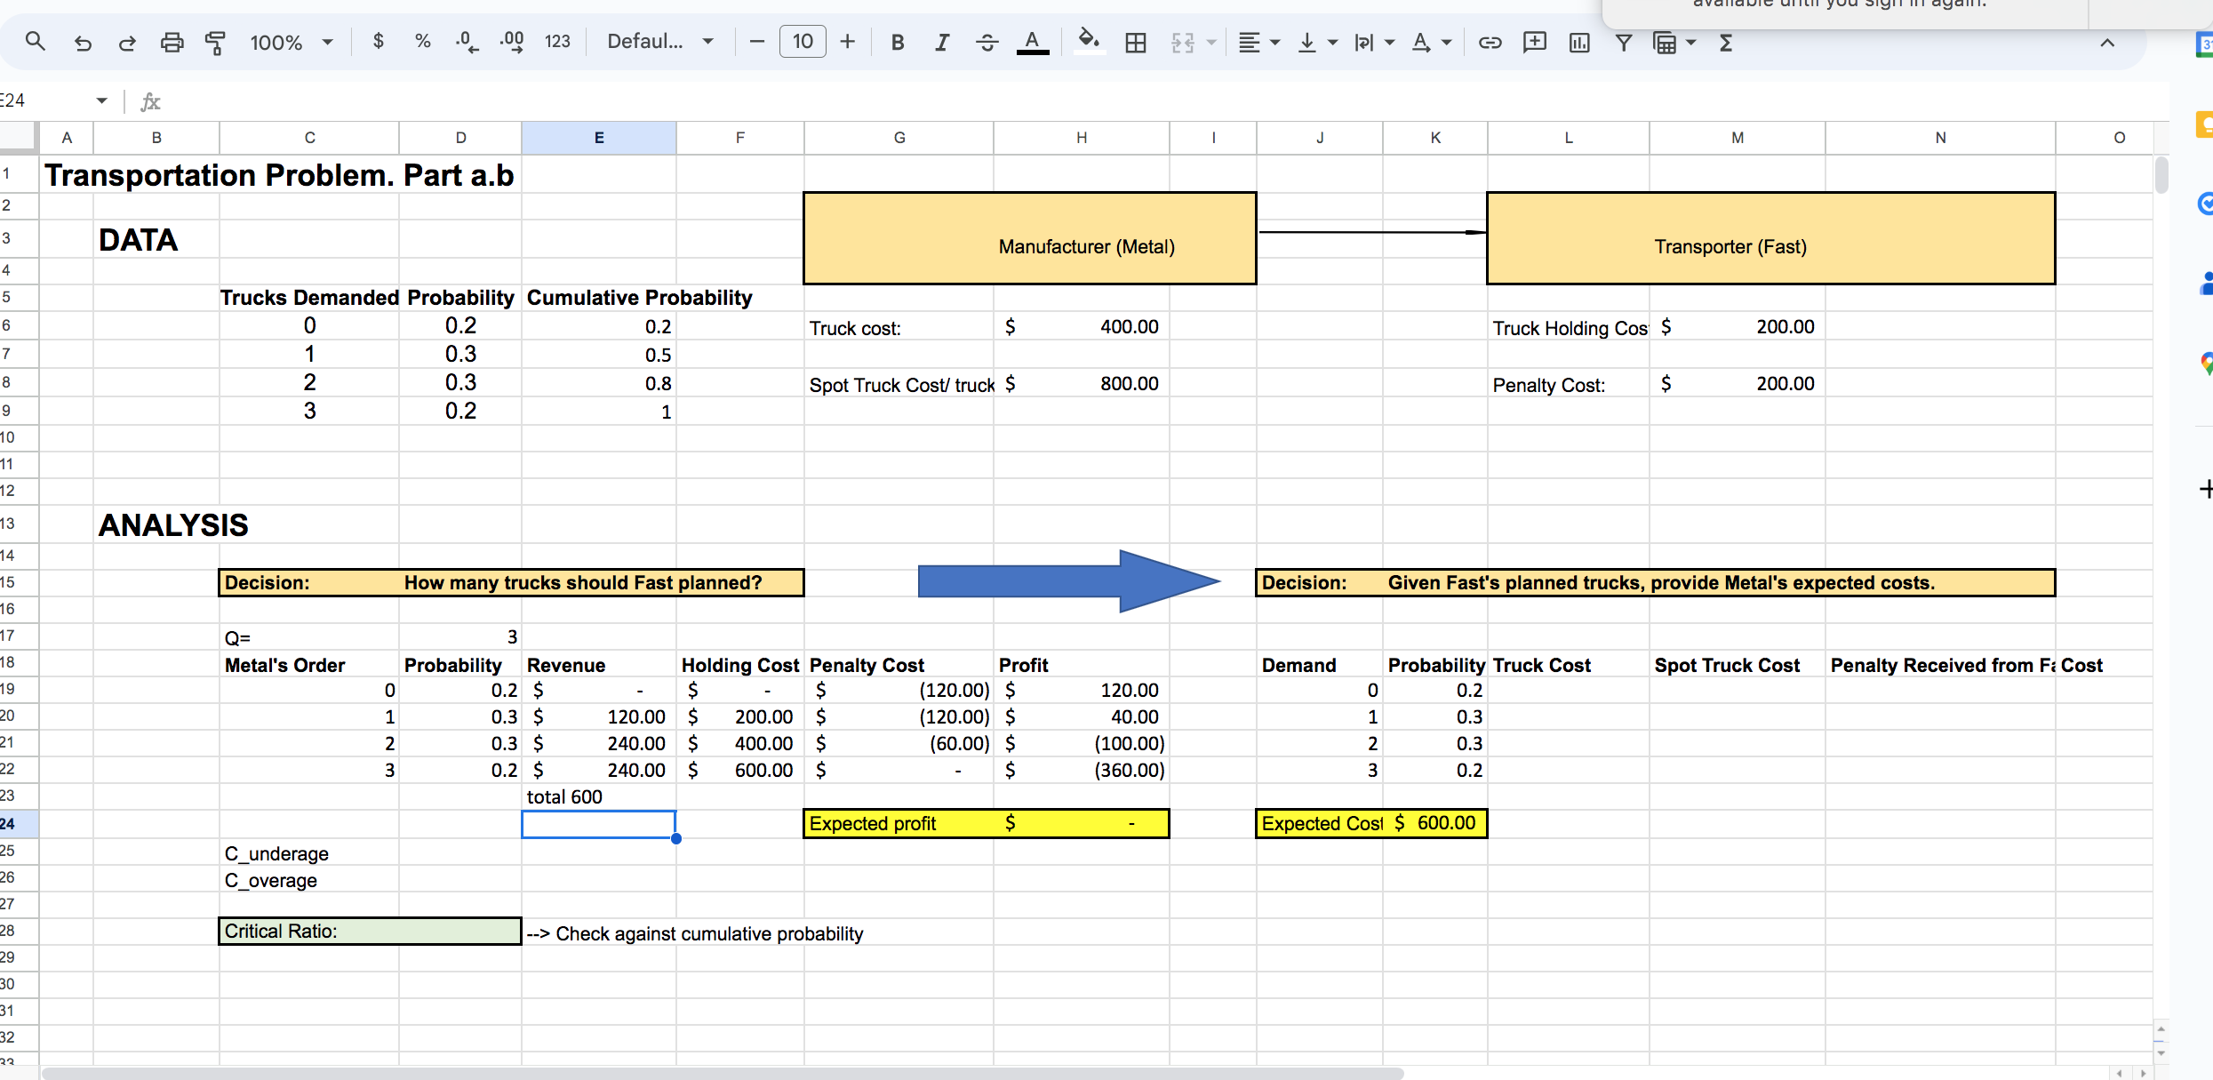The height and width of the screenshot is (1080, 2213).
Task: Insert a link into the cell
Action: (1490, 42)
